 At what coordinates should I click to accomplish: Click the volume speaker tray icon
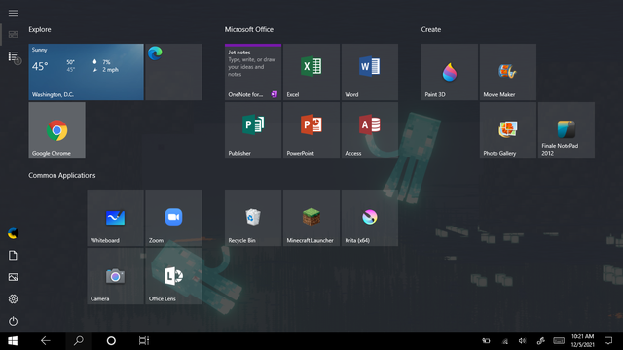pos(522,341)
